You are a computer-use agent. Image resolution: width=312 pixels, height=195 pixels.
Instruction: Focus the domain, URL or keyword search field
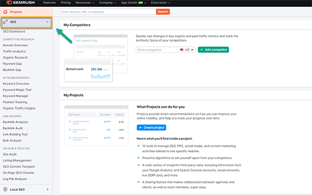point(108,12)
